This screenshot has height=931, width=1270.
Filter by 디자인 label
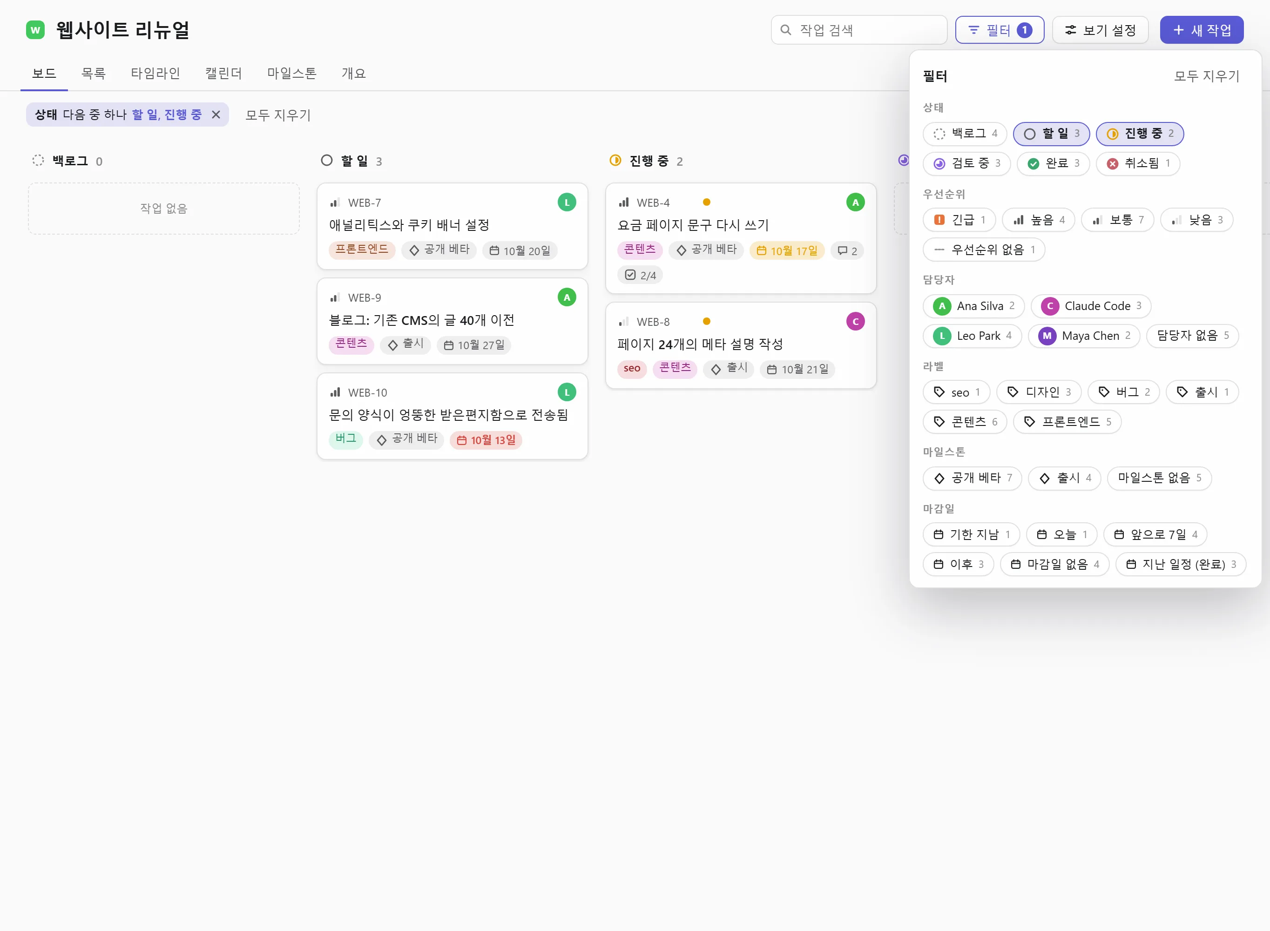[x=1039, y=392]
